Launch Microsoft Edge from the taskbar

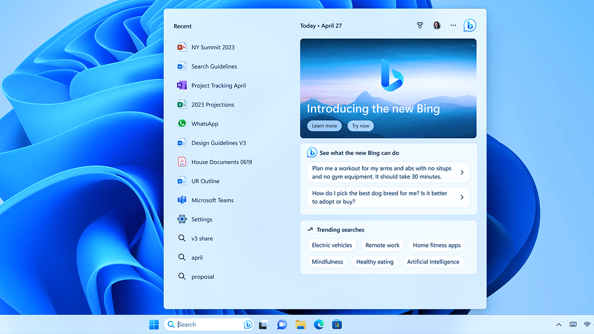[x=319, y=324]
